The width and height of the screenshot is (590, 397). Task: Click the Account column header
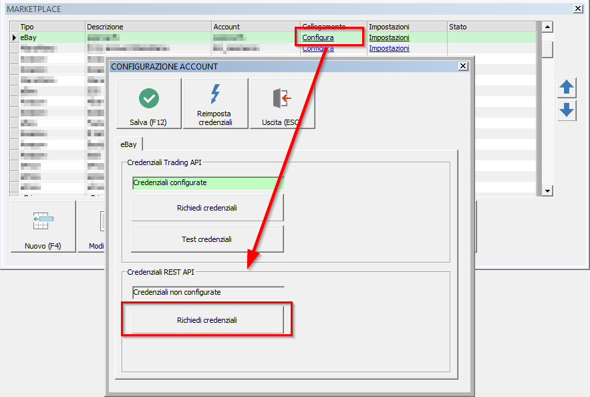point(256,27)
